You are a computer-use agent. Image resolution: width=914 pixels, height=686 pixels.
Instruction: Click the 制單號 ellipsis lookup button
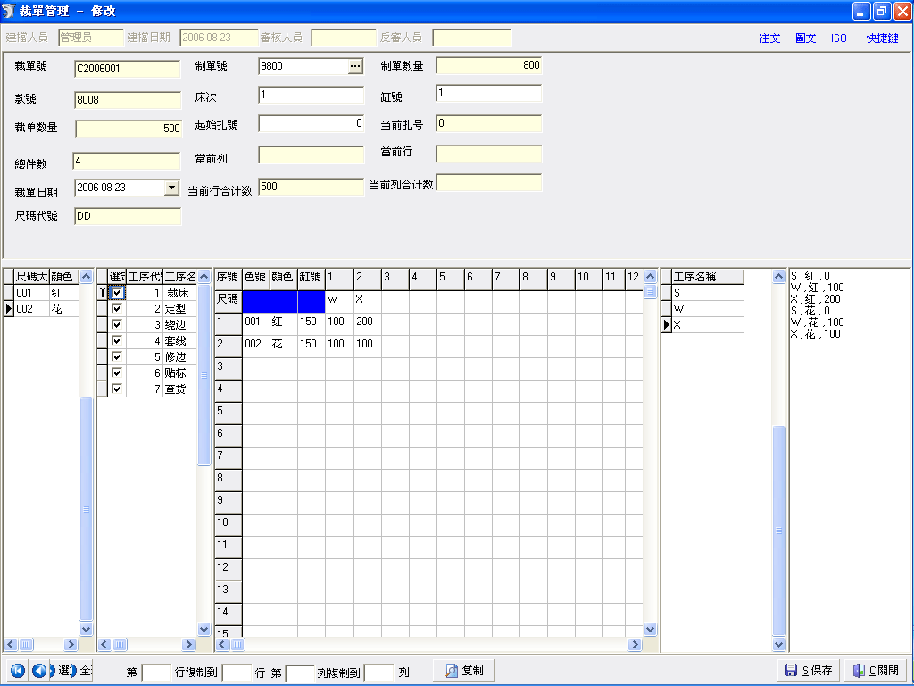[355, 66]
